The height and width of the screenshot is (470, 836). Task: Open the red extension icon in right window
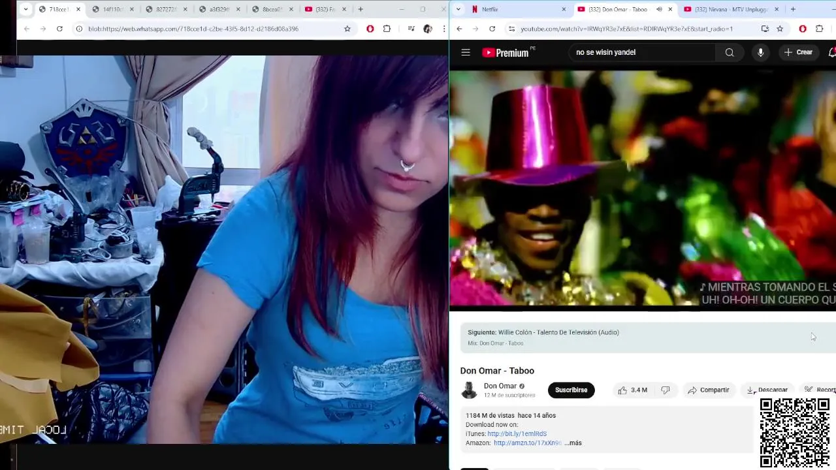click(x=803, y=29)
